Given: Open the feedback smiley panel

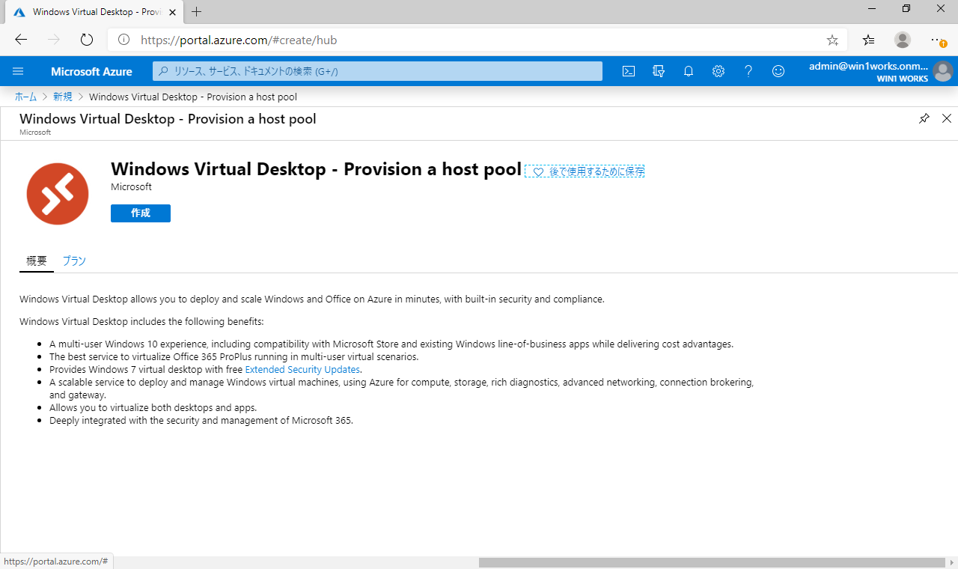Looking at the screenshot, I should tap(778, 71).
